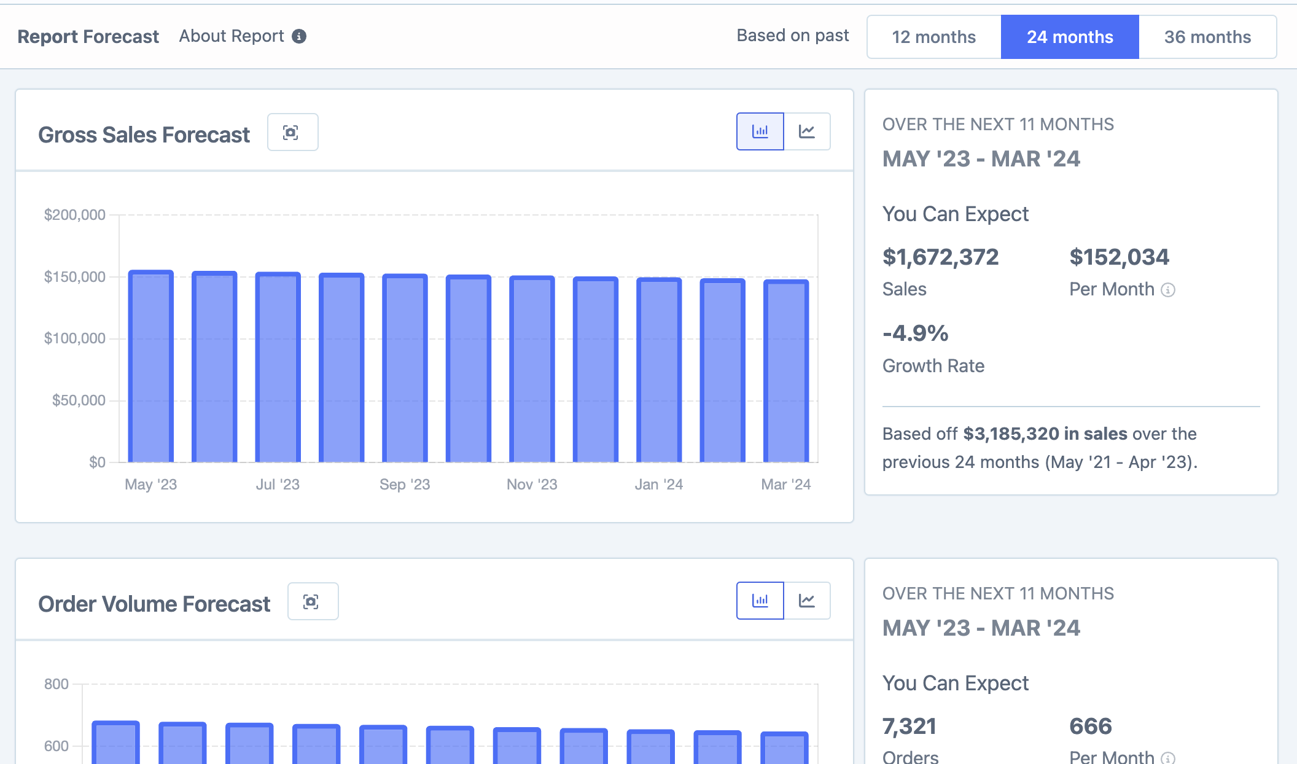This screenshot has height=764, width=1297.
Task: Select the 24 months forecast basis
Action: point(1070,37)
